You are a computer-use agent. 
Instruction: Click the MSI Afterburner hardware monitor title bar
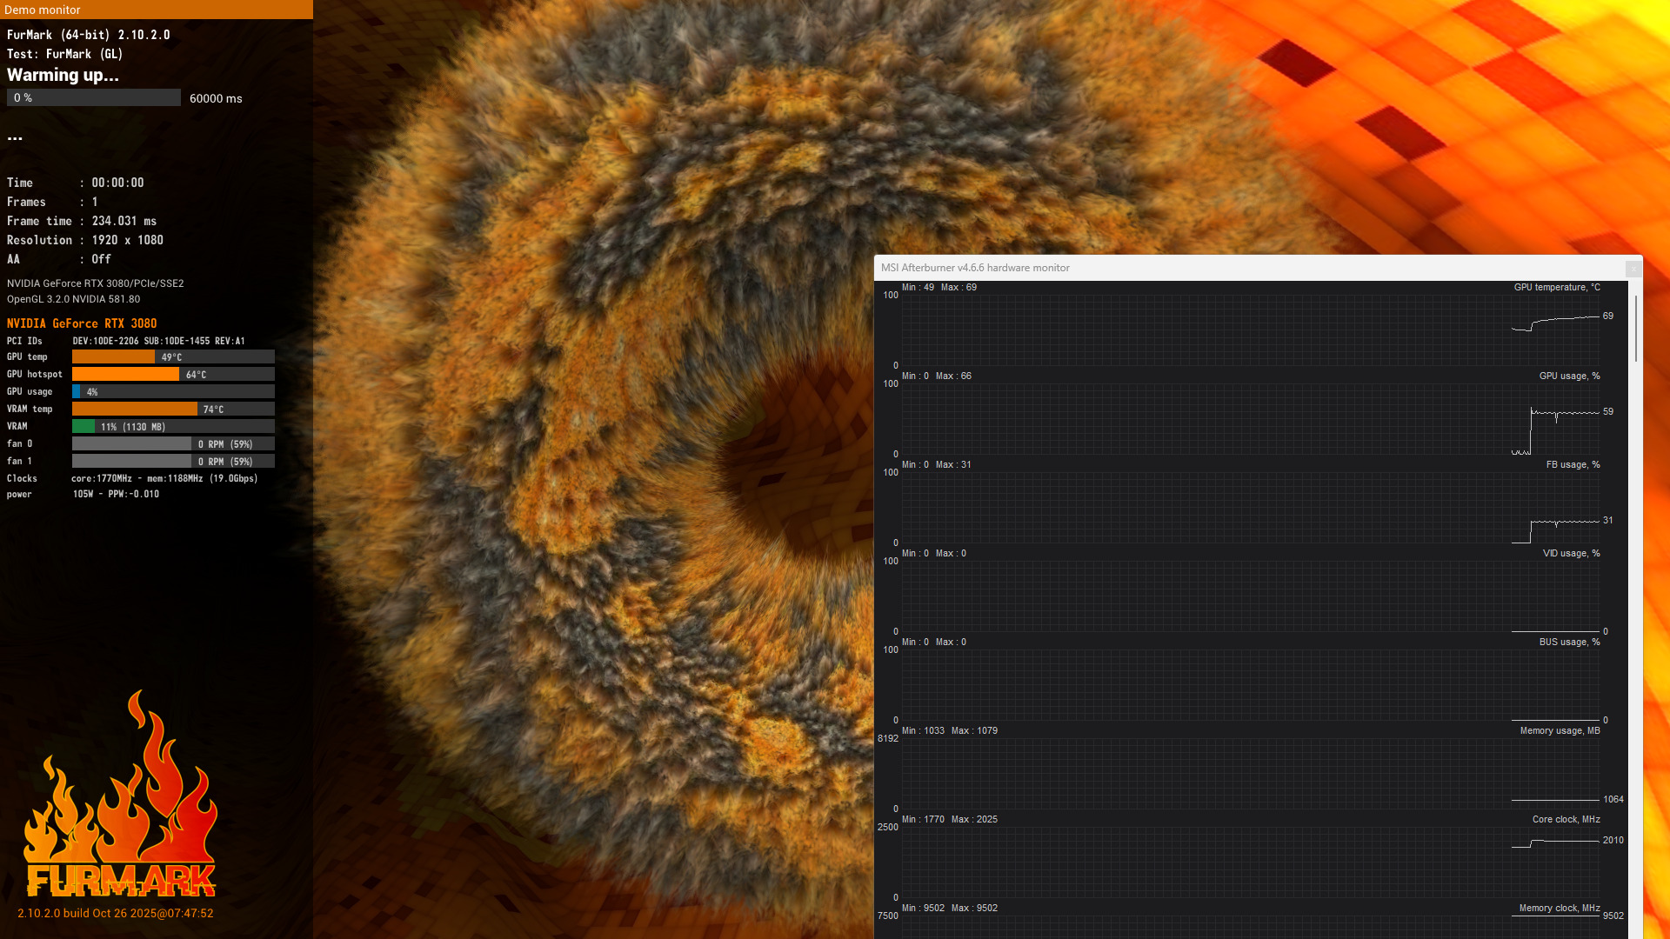(1218, 268)
